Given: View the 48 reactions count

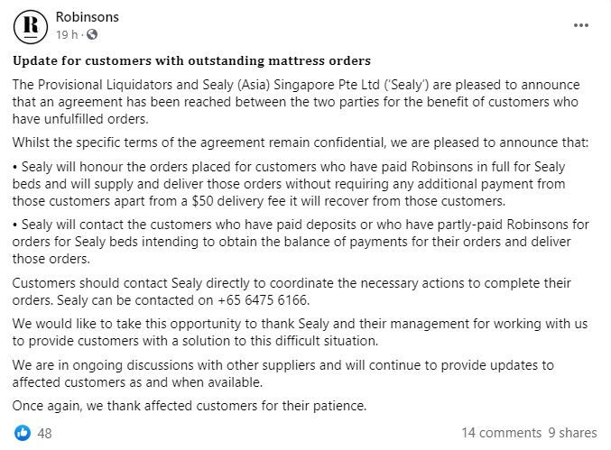Looking at the screenshot, I should pyautogui.click(x=44, y=433).
